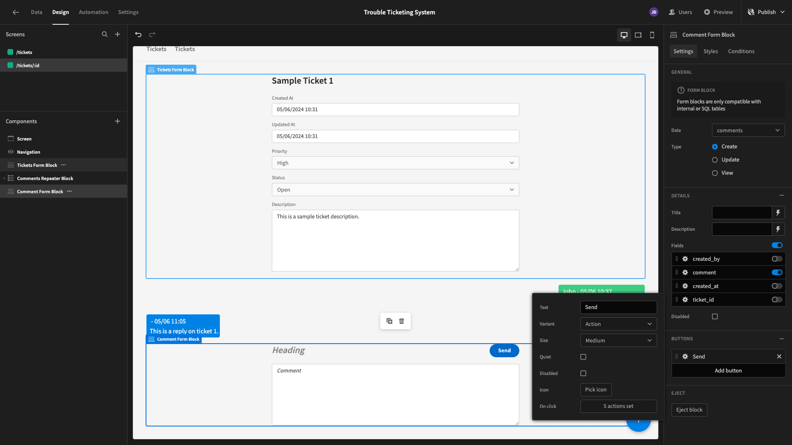The image size is (792, 445).
Task: Switch to mobile preview icon
Action: pos(652,35)
